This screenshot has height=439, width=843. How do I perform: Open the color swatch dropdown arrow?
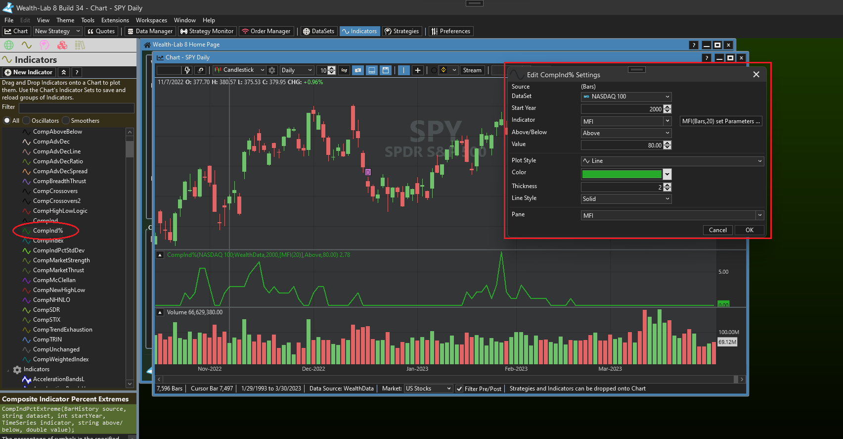667,174
